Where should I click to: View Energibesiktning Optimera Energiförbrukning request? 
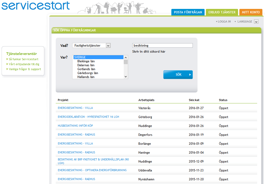(x=92, y=170)
